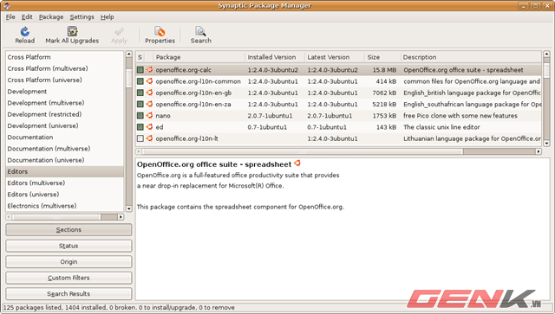
Task: Open the Settings menu
Action: pyautogui.click(x=82, y=17)
